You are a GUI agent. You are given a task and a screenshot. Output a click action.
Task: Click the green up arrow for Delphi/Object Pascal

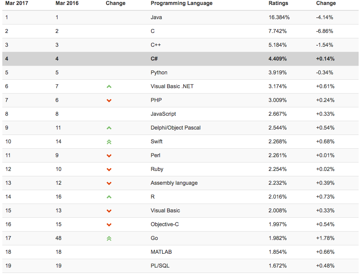pyautogui.click(x=109, y=128)
